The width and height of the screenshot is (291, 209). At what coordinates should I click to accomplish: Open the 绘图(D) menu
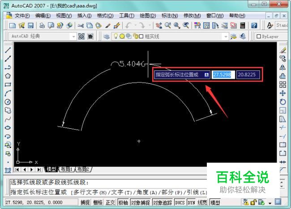[148, 16]
